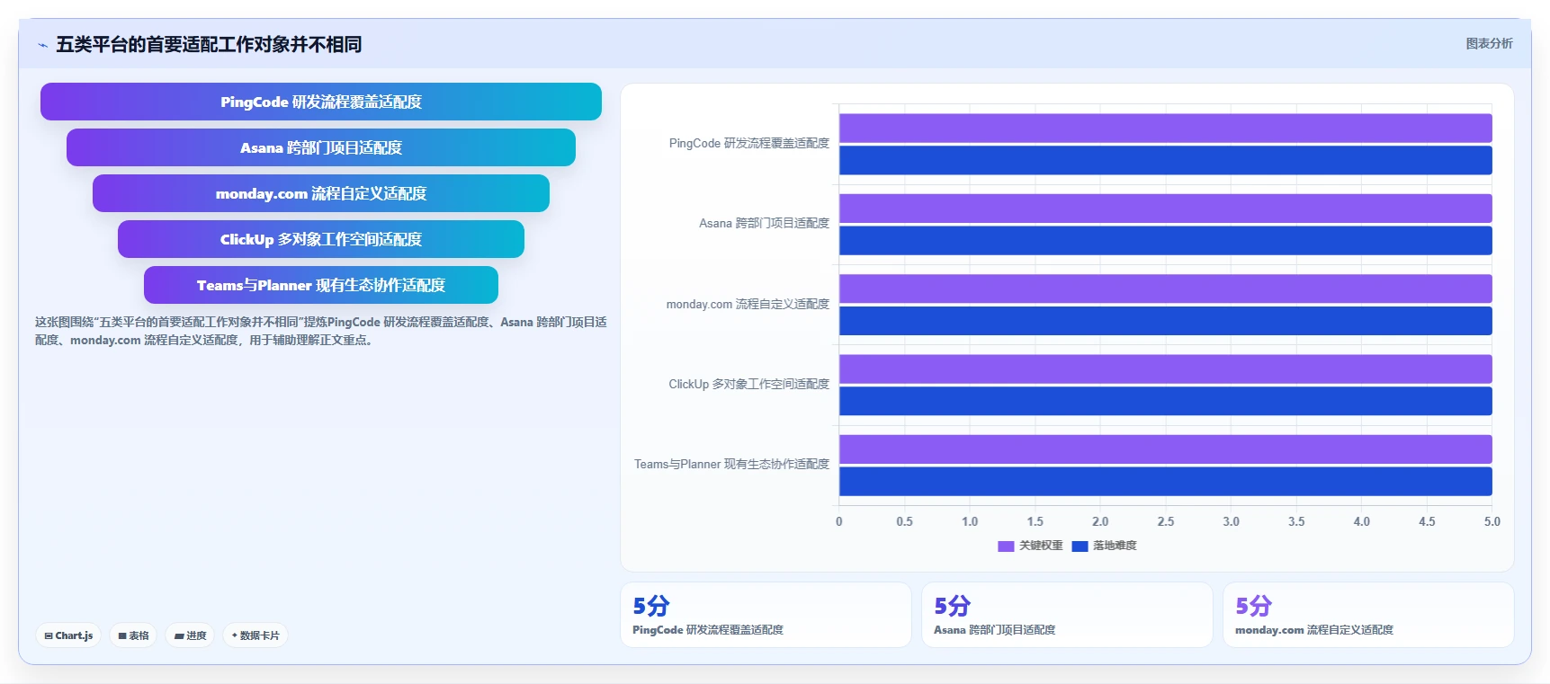
Task: Select the monday.com 流程自定义适配度 funnel bar
Action: [x=321, y=193]
